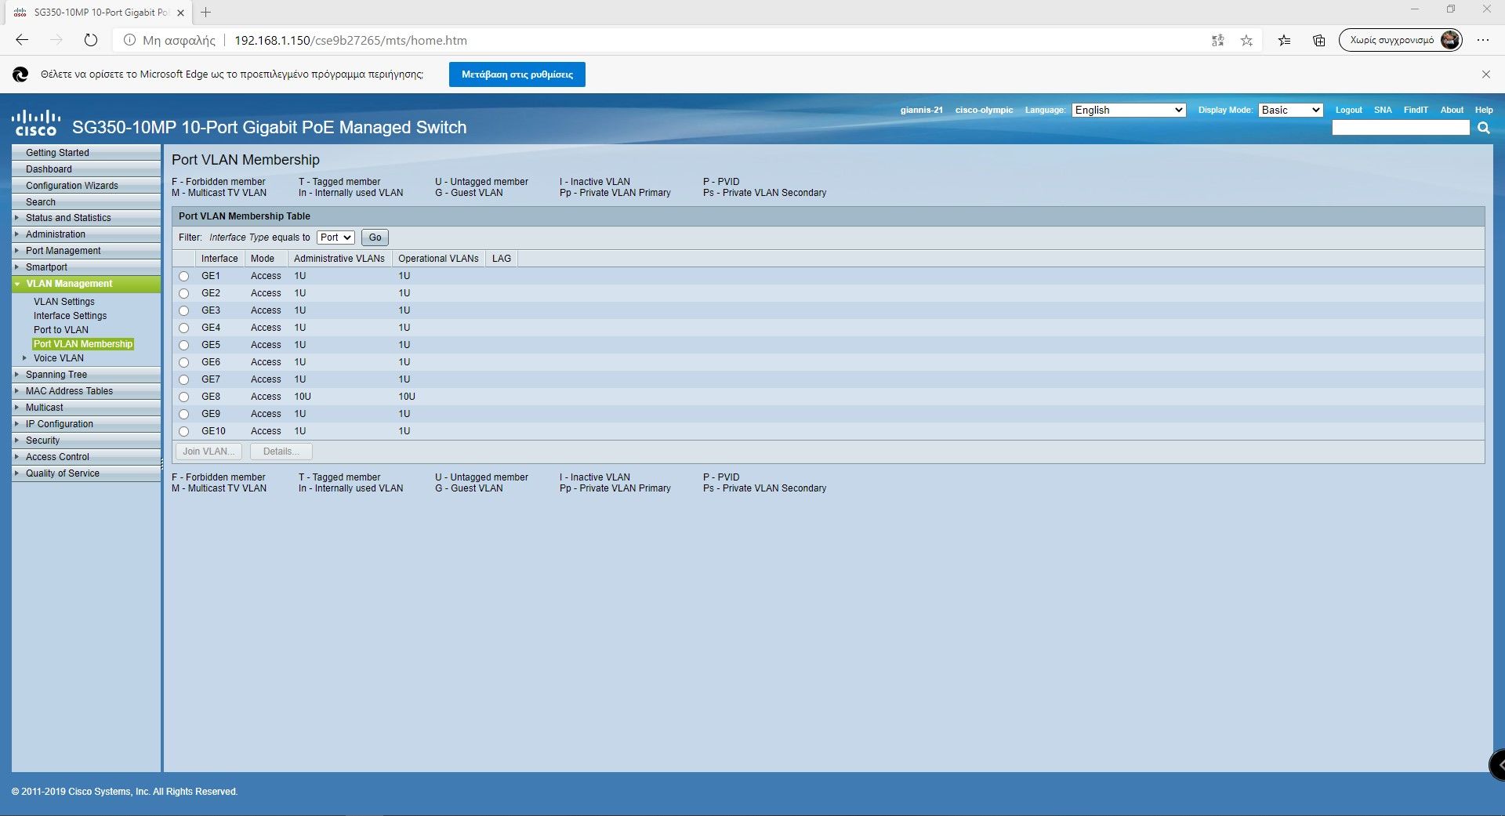Close the SG350-10MP browser tab

tap(180, 13)
